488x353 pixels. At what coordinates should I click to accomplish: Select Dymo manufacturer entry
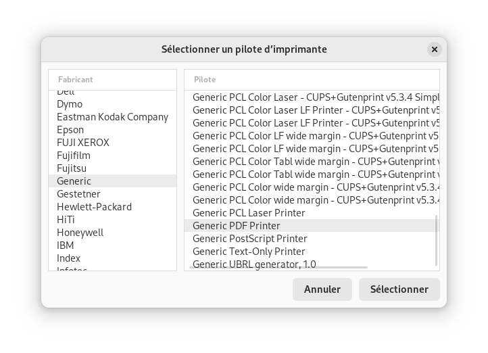click(x=112, y=104)
